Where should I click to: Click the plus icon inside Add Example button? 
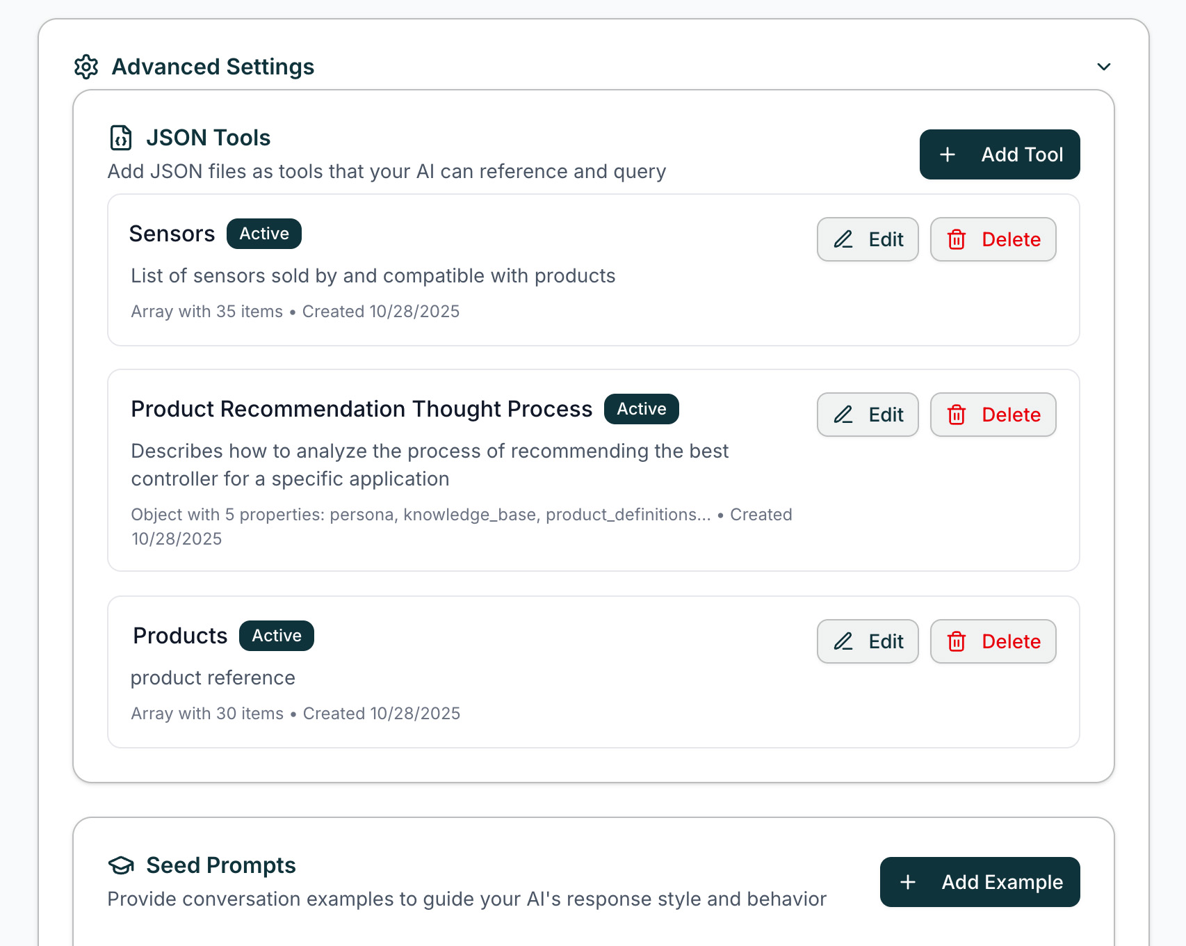[907, 882]
